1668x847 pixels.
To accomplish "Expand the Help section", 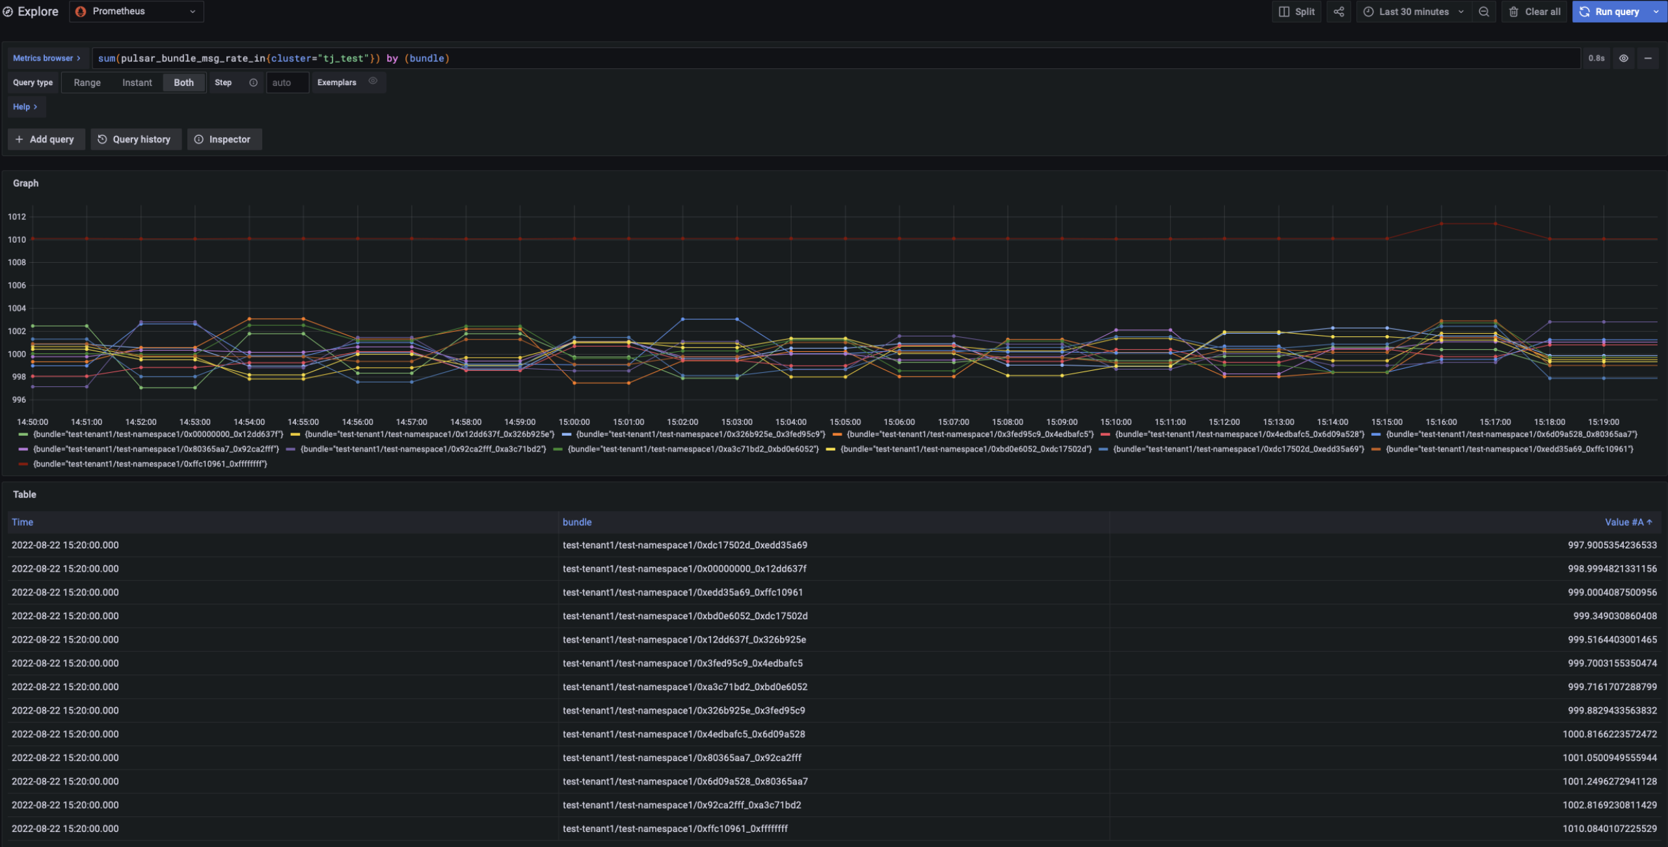I will pyautogui.click(x=25, y=107).
